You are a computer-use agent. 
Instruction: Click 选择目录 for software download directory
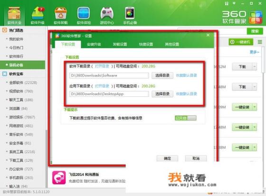coord(162,75)
